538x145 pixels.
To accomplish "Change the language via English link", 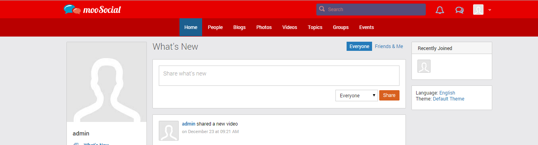I will click(x=447, y=93).
